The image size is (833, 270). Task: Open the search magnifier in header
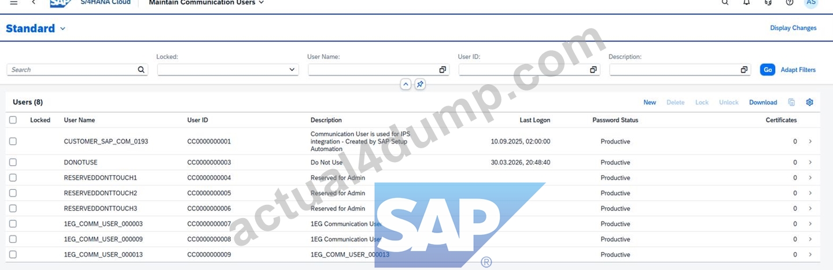725,2
